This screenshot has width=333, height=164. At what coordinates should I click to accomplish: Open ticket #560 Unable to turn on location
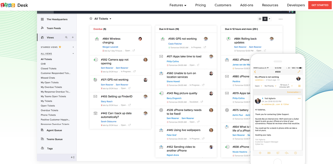181,75
